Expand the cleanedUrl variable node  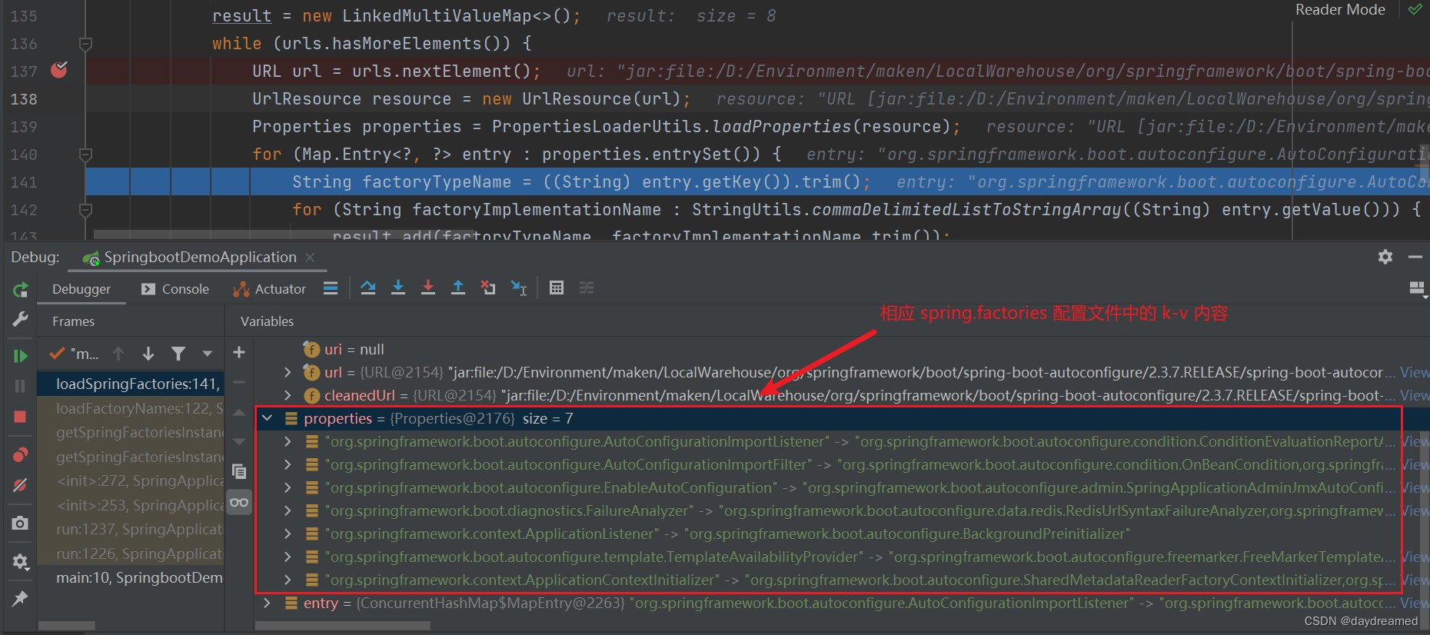(x=288, y=395)
